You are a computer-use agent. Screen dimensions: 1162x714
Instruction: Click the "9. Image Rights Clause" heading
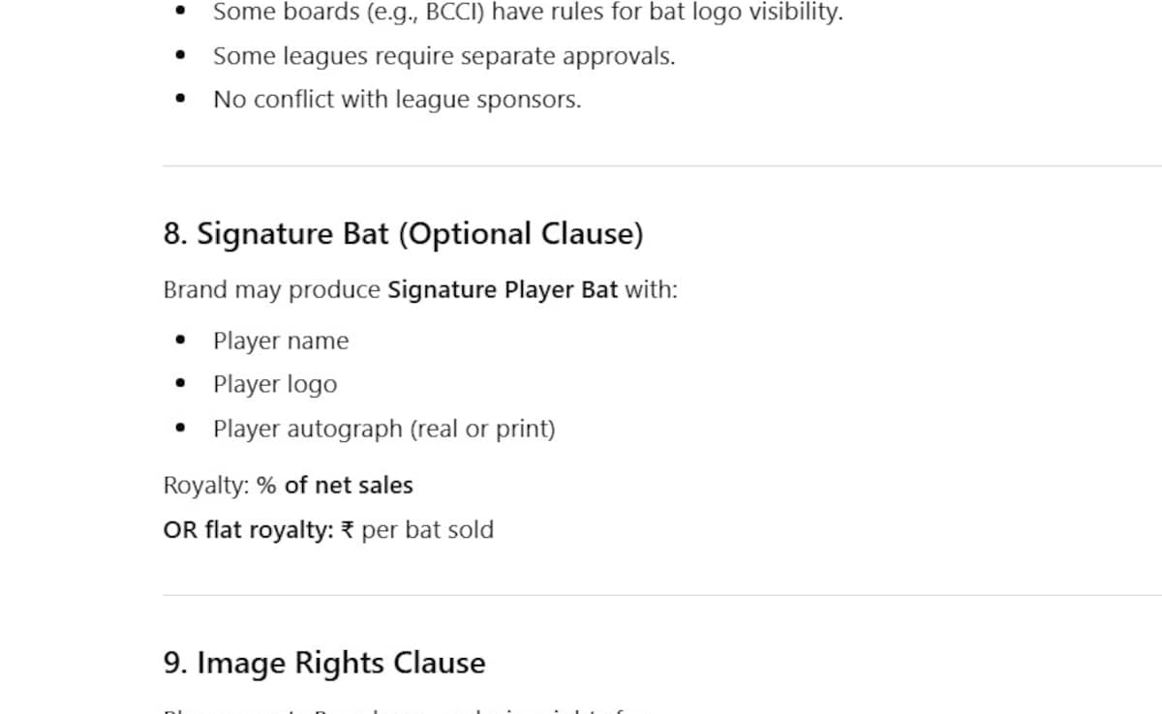tap(324, 664)
